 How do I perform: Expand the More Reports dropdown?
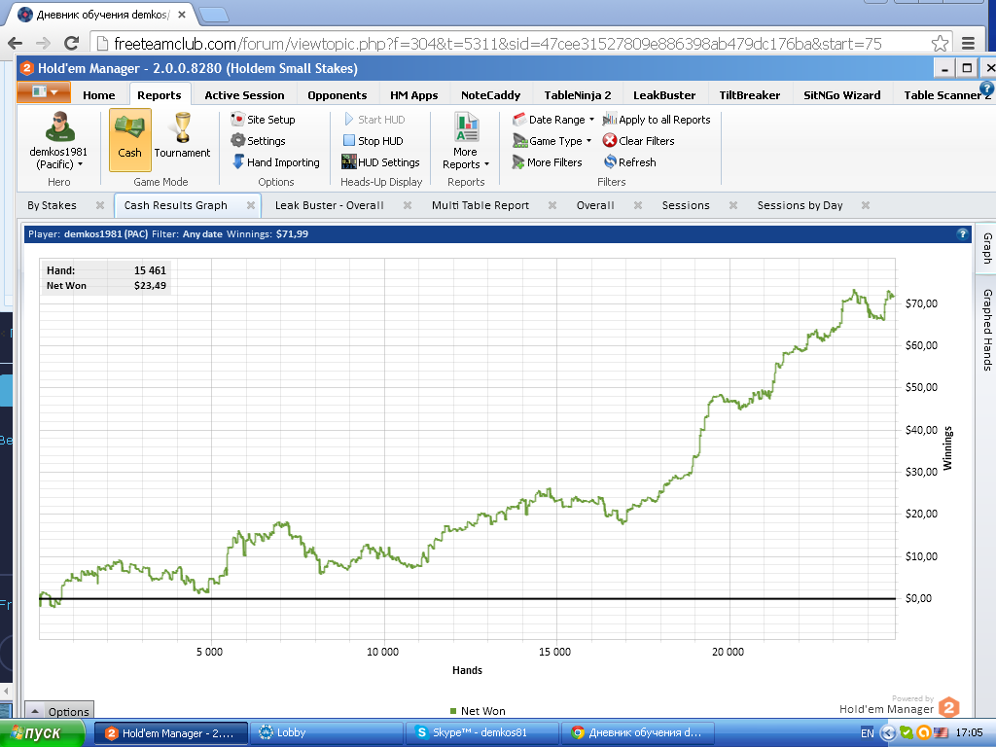tap(466, 141)
